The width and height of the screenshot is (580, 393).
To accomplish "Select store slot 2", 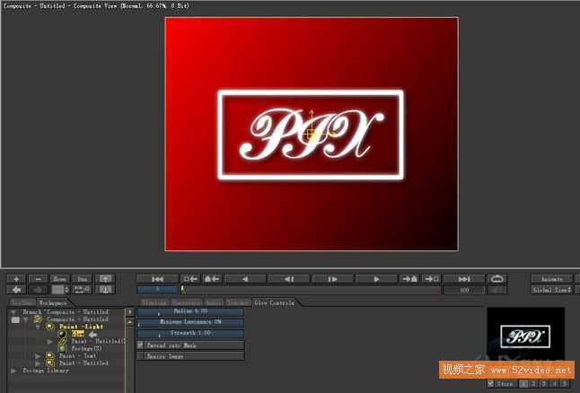I will pyautogui.click(x=534, y=384).
